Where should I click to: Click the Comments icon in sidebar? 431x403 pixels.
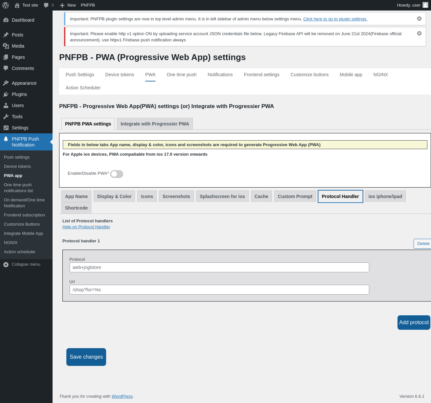click(x=6, y=68)
